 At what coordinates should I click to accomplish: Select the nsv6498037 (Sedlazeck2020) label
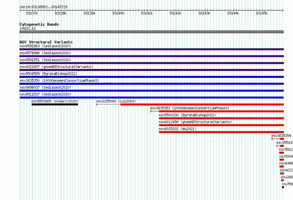coord(45,87)
